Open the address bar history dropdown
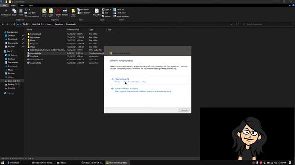The height and width of the screenshot is (165, 295). [x=232, y=24]
